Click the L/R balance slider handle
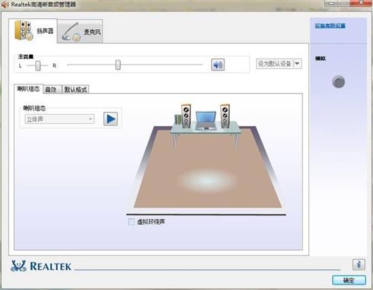373x290 pixels. (x=38, y=66)
